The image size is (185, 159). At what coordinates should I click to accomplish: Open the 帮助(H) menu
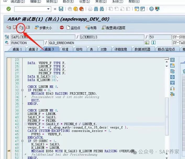tap(134, 1)
